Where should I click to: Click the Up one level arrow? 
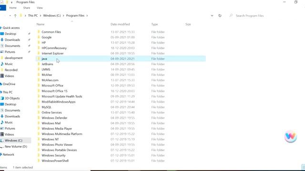click(x=15, y=16)
